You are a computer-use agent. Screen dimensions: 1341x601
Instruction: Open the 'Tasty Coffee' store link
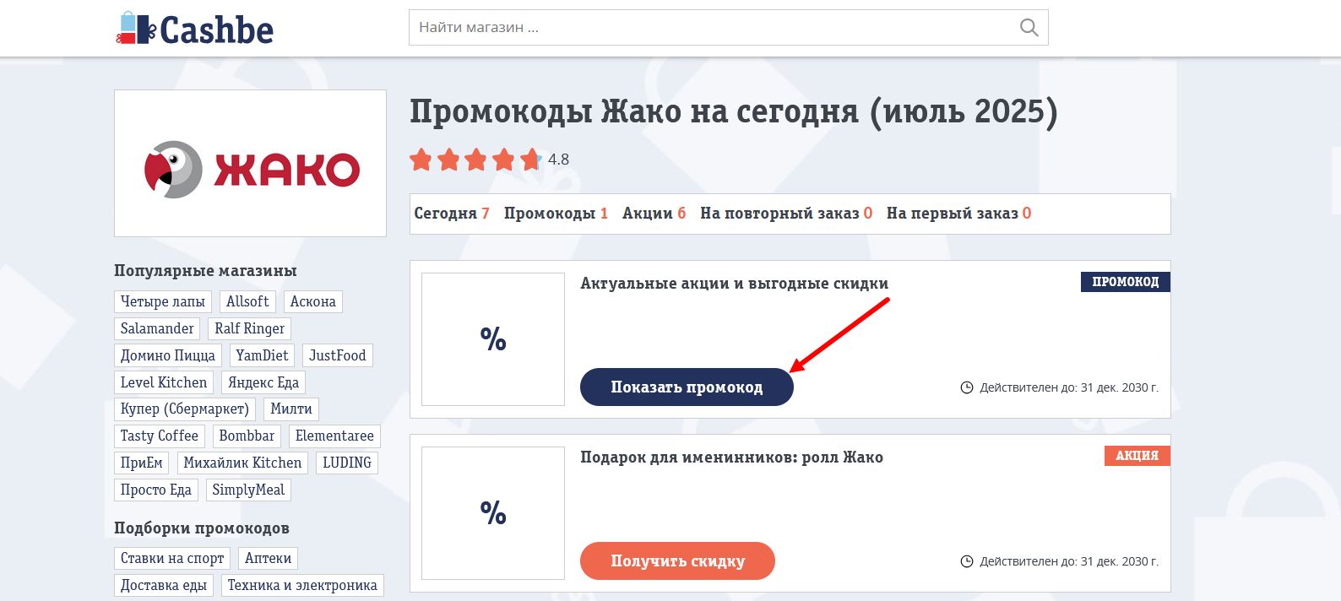(x=159, y=436)
